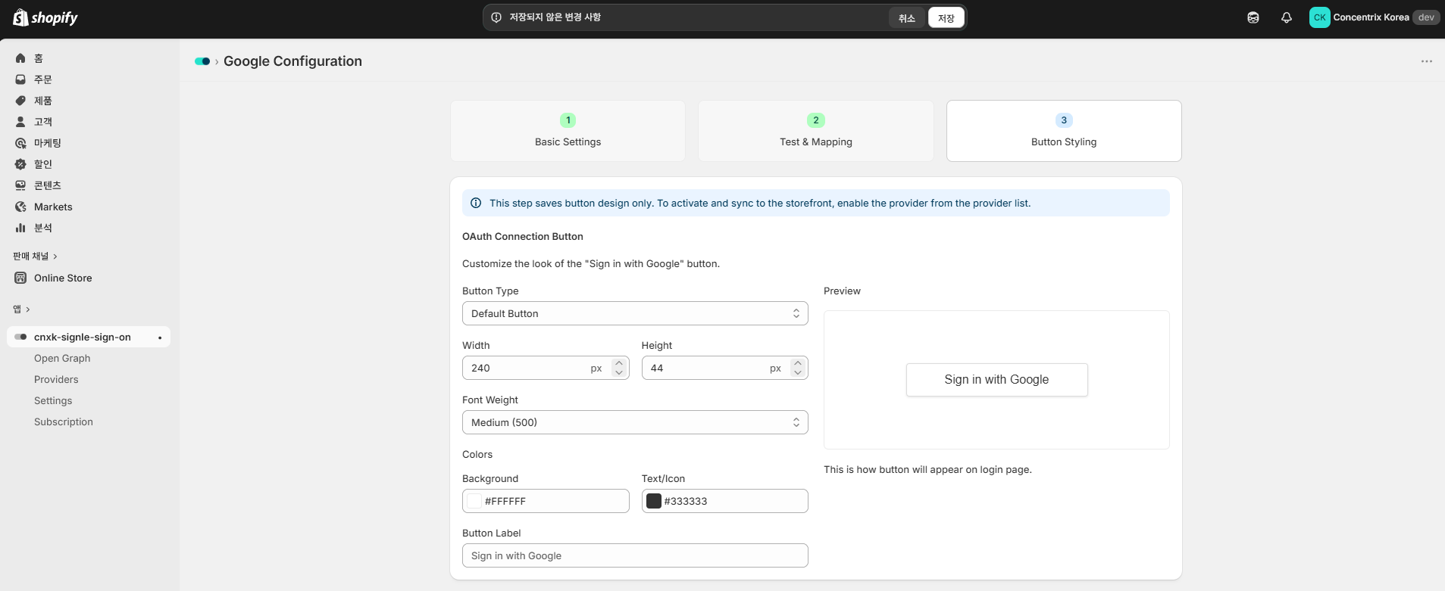1445x591 pixels.
Task: Open Markets via the globe icon
Action: (x=20, y=207)
